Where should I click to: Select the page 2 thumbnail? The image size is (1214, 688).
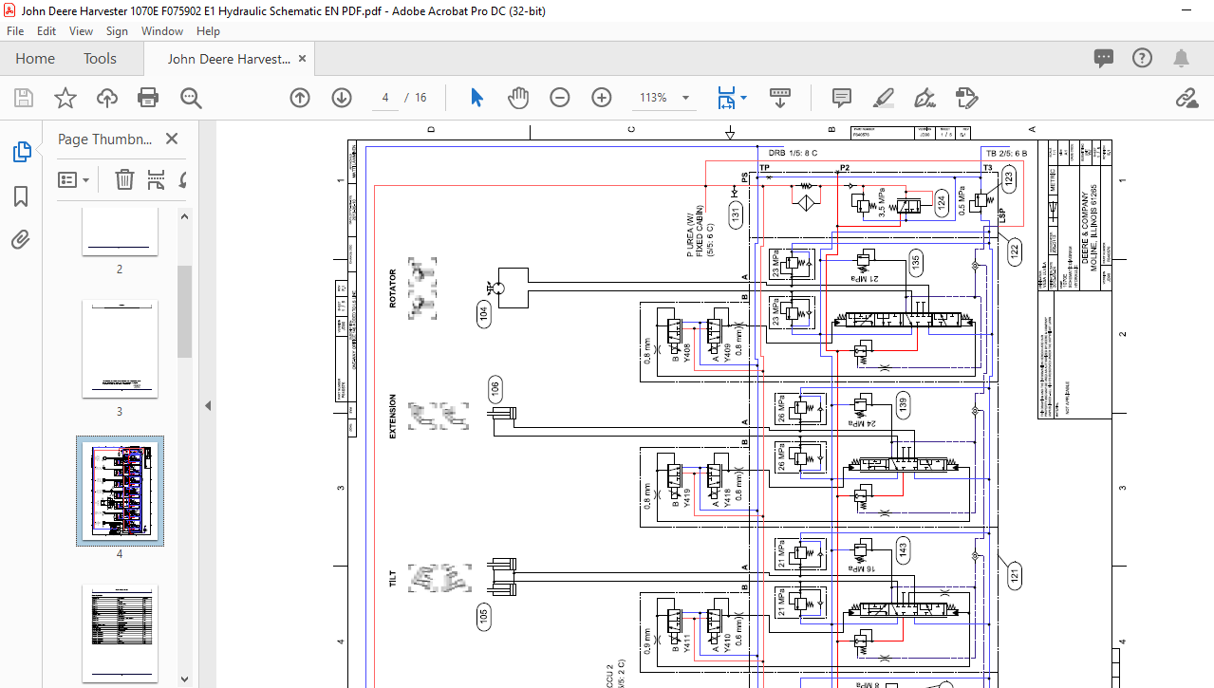pyautogui.click(x=120, y=231)
